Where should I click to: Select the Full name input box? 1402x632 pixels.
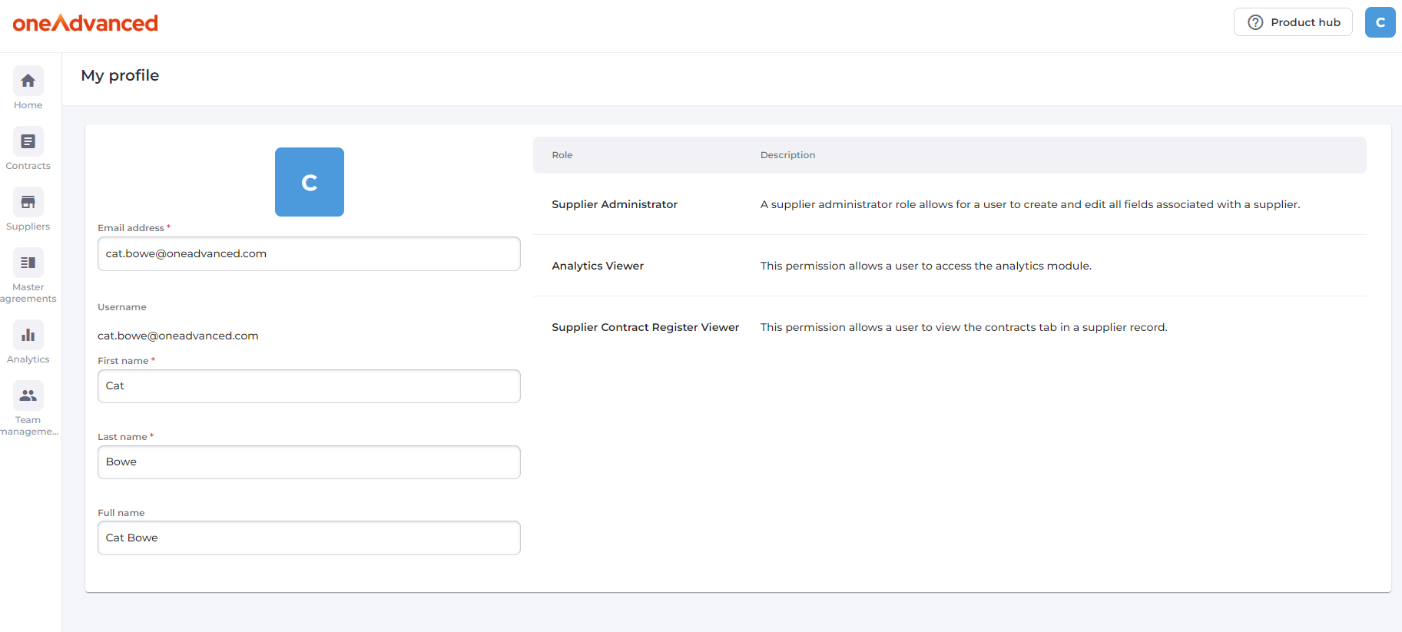[x=309, y=538]
